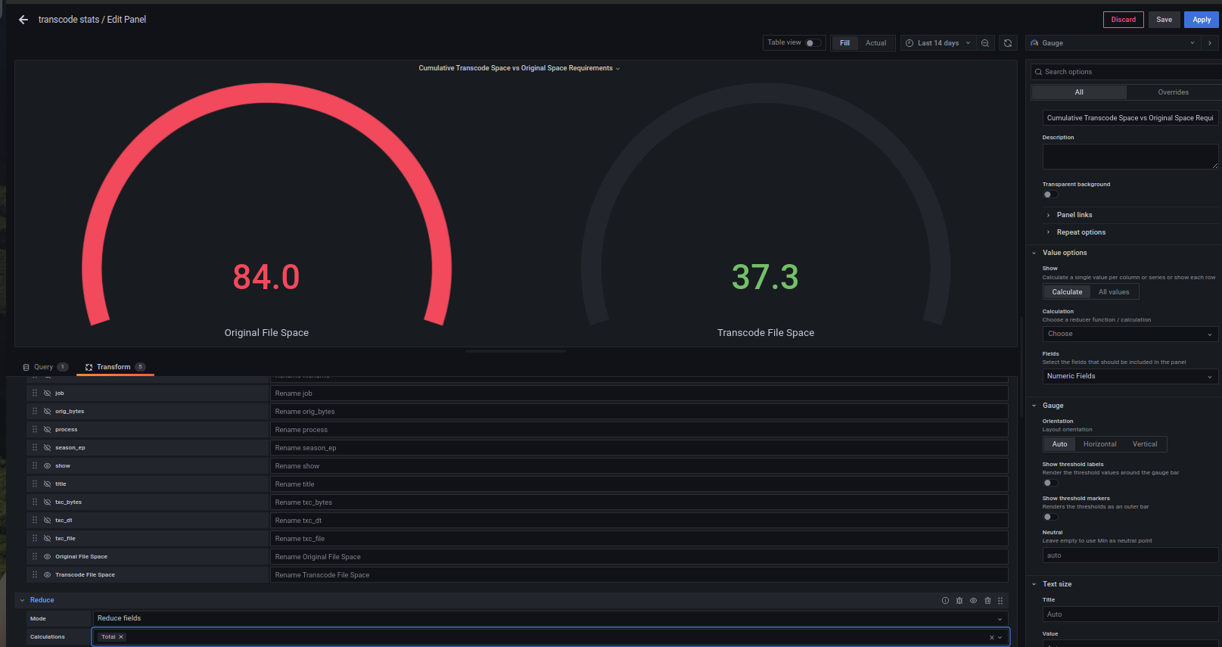The image size is (1222, 647).
Task: Select the Actual view mode
Action: pyautogui.click(x=876, y=43)
